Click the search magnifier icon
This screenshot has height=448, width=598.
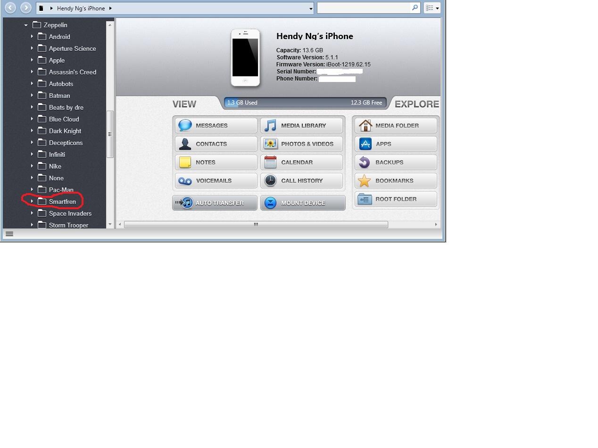[x=415, y=8]
